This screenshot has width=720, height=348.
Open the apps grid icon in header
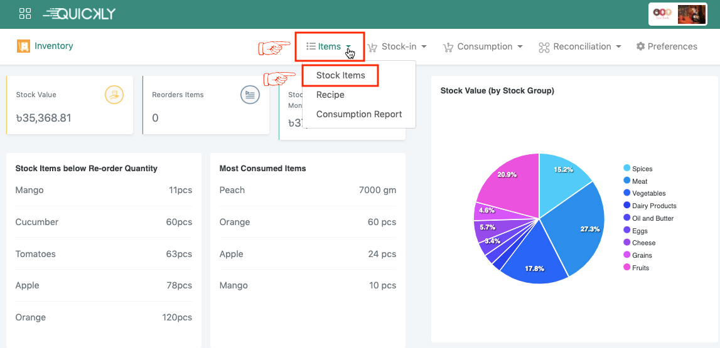click(25, 14)
